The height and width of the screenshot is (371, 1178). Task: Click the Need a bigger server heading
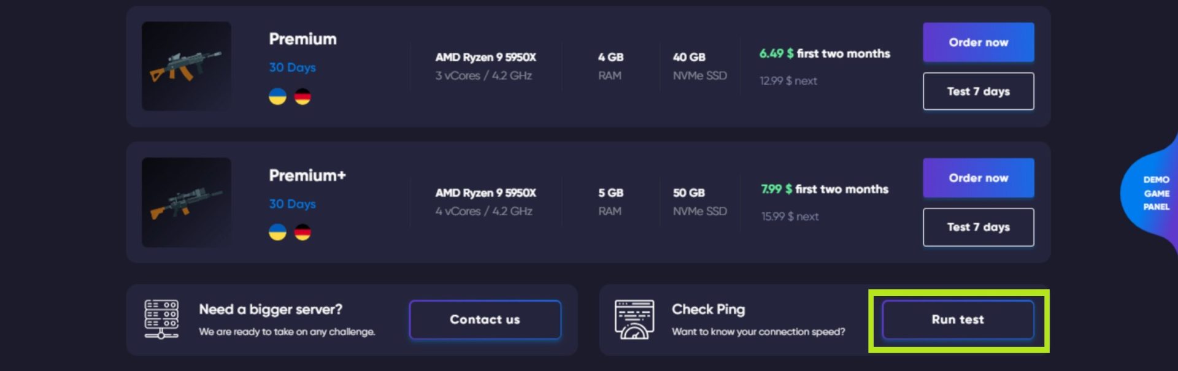[271, 310]
